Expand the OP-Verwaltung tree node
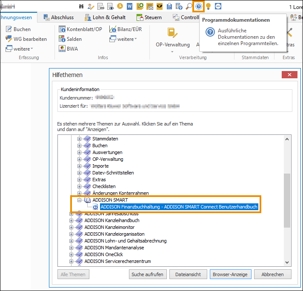The width and height of the screenshot is (303, 291). 79,159
